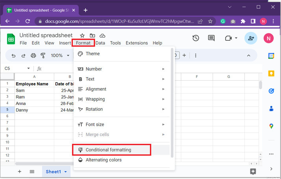Choose Alternating colors menu entry
This screenshot has height=179, width=281.
pyautogui.click(x=122, y=160)
